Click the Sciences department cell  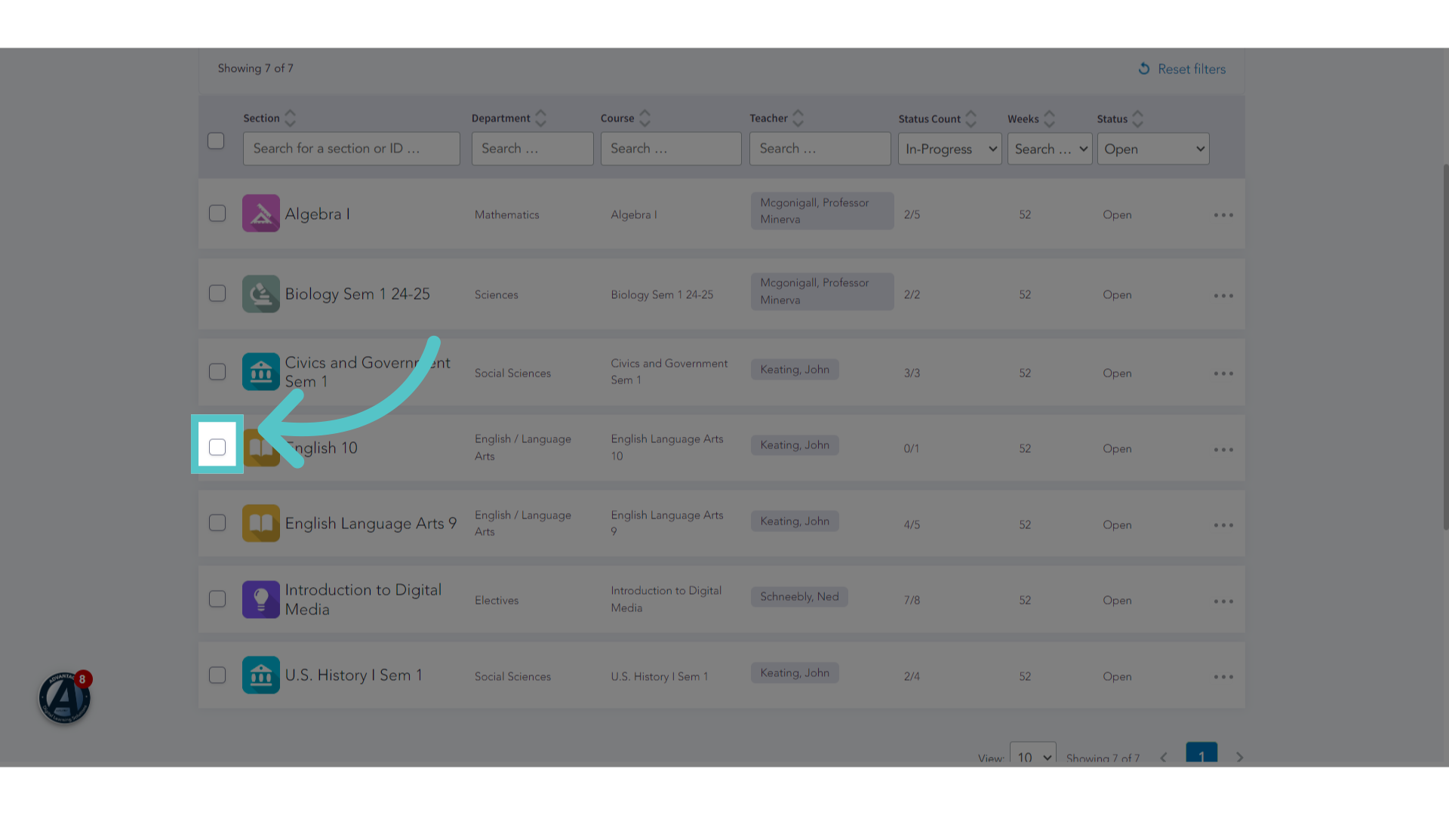point(497,295)
